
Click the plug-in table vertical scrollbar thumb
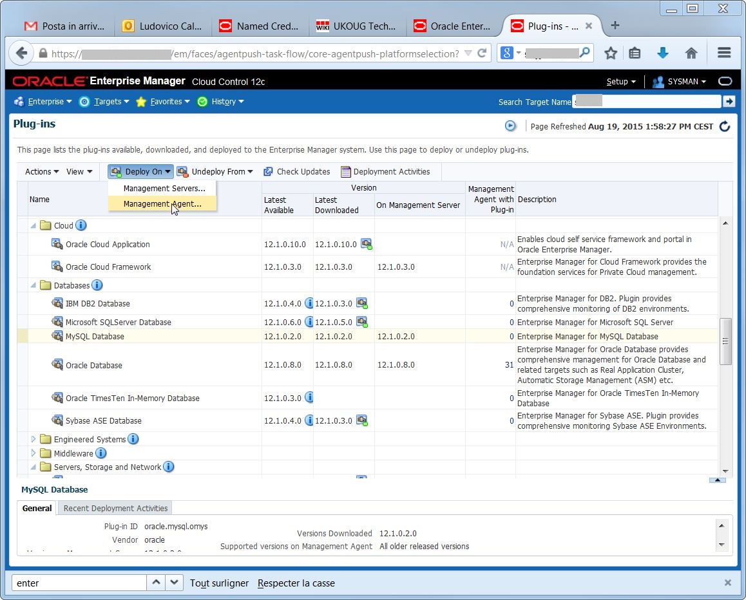(x=725, y=341)
